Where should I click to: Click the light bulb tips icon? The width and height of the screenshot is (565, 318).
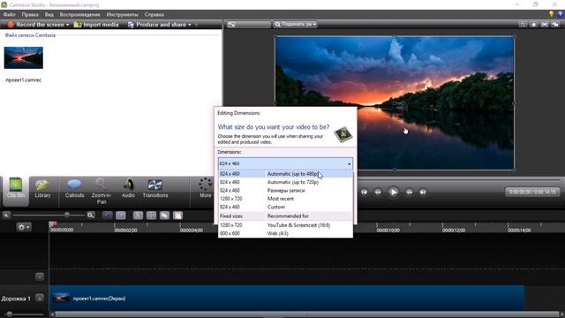551,14
